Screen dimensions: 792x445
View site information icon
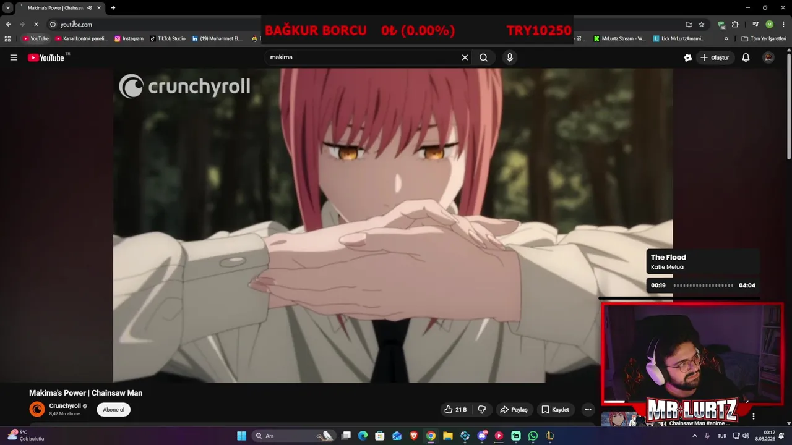tap(53, 24)
